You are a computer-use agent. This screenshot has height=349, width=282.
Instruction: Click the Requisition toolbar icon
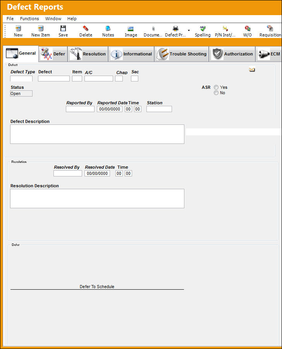click(270, 28)
